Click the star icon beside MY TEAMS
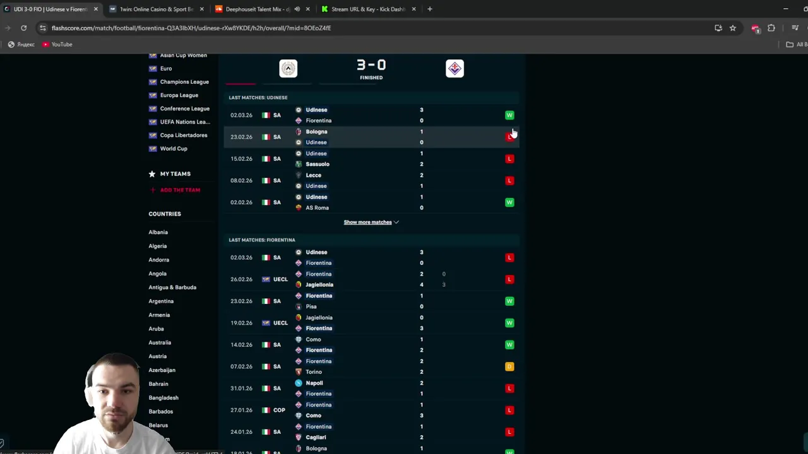The height and width of the screenshot is (454, 808). tap(152, 174)
